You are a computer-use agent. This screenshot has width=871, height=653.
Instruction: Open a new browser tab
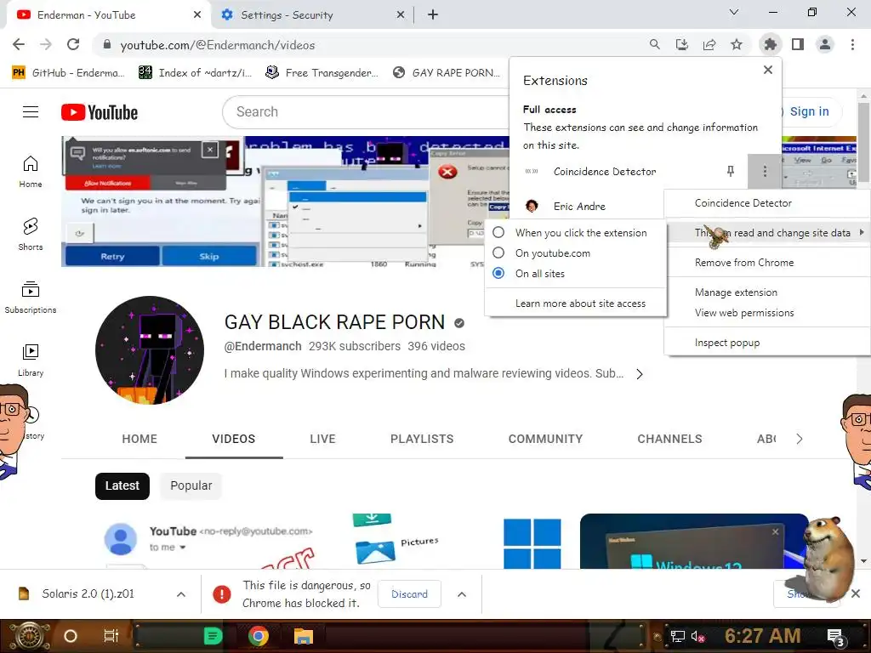[x=433, y=15]
